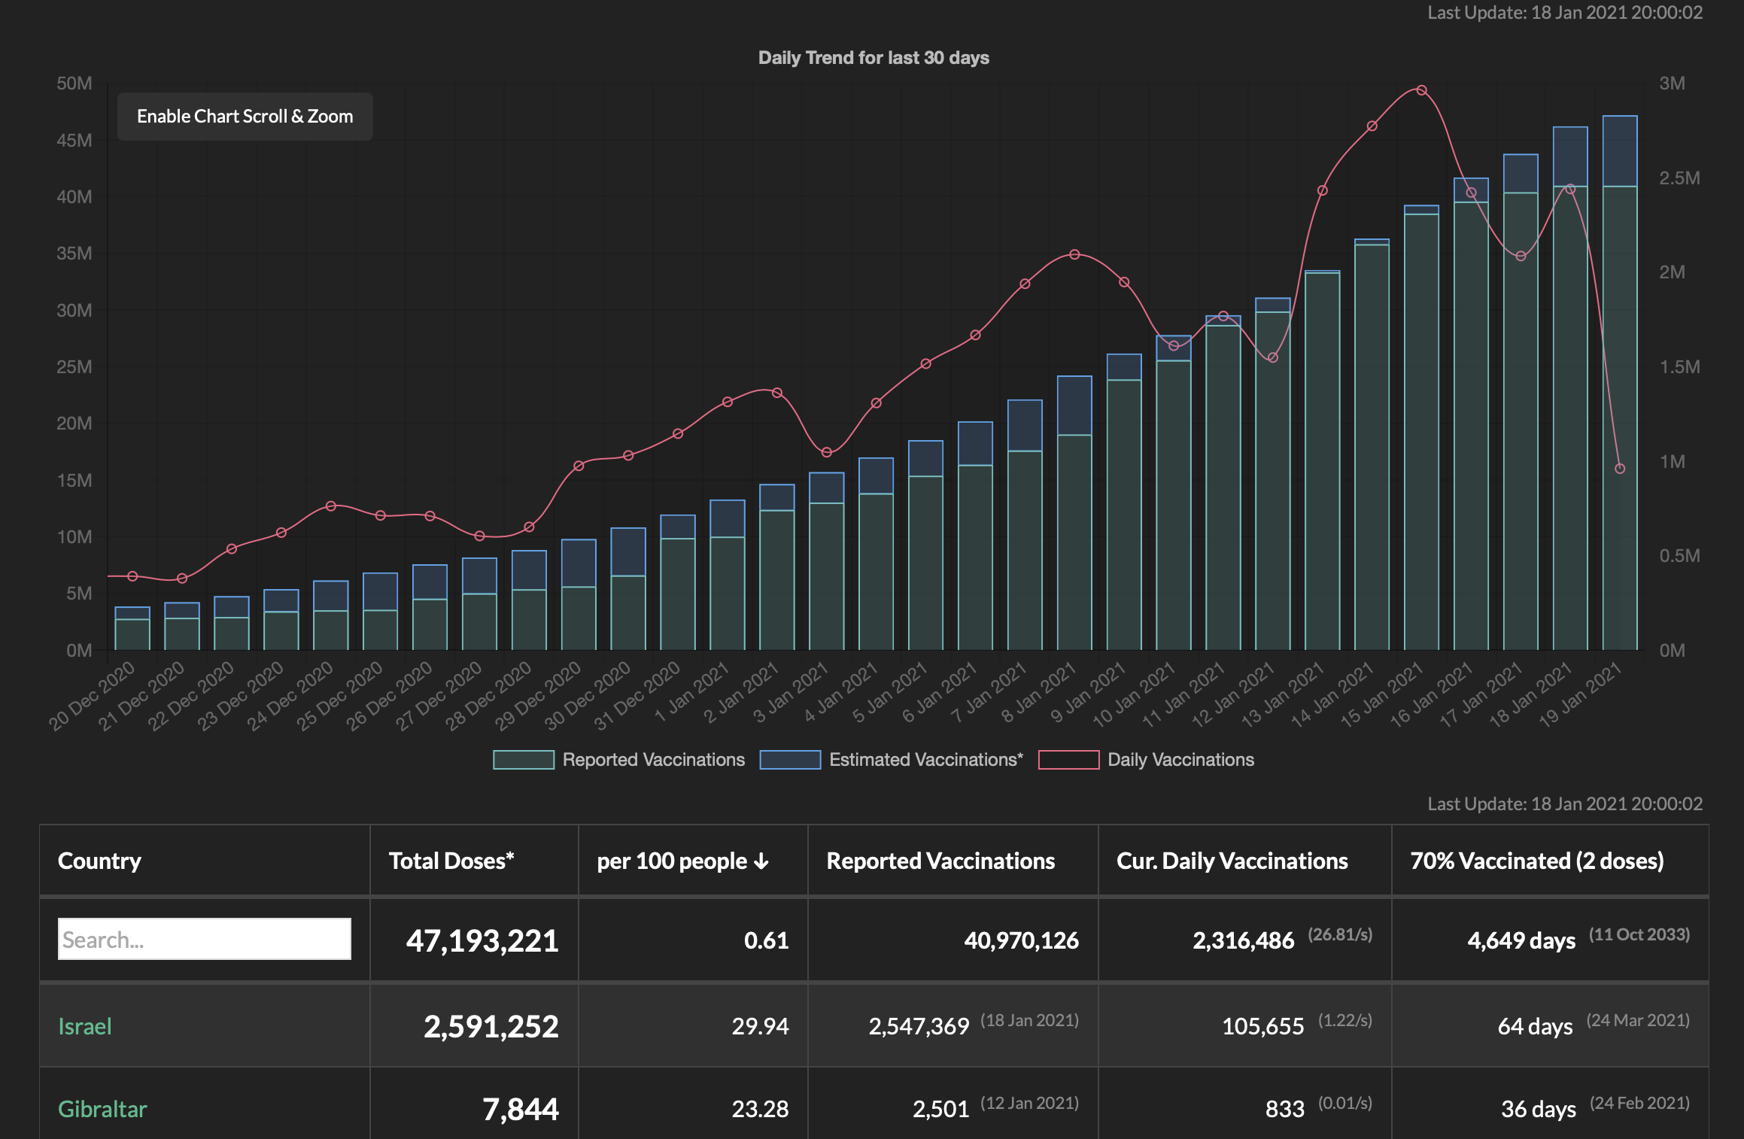Click the Estimated Vaccinations blue legend swatch
The height and width of the screenshot is (1139, 1744).
(790, 760)
